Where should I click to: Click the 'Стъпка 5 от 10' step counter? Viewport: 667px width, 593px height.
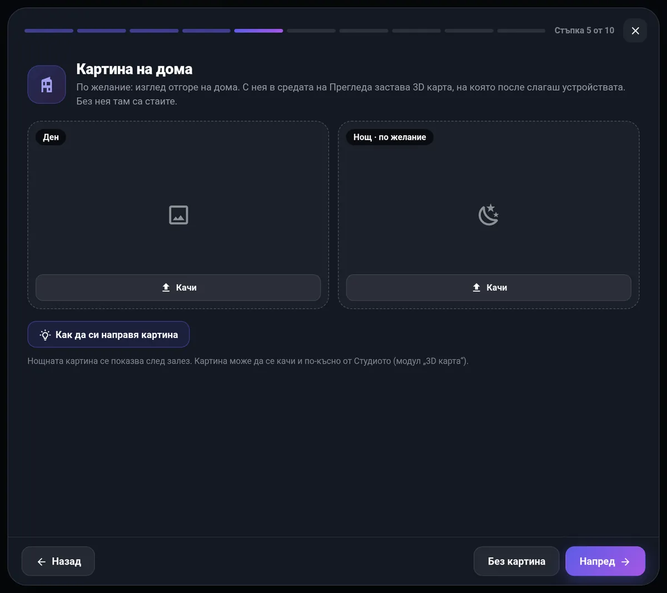point(584,31)
